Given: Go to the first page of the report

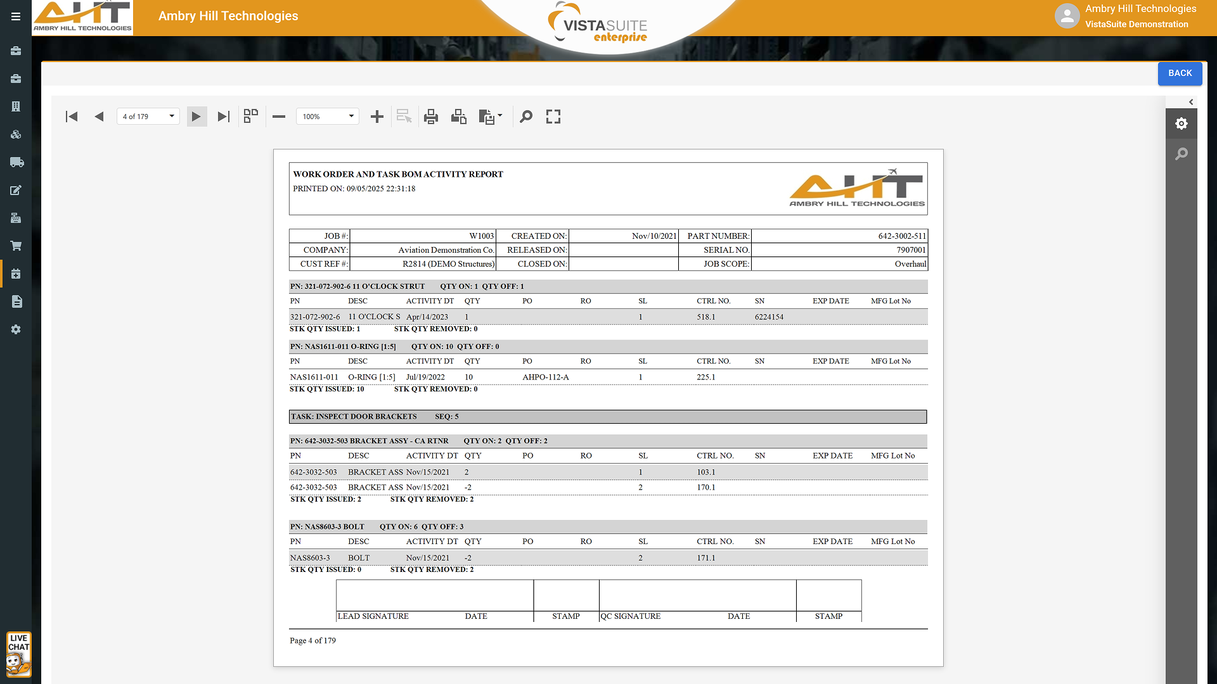Looking at the screenshot, I should [72, 117].
